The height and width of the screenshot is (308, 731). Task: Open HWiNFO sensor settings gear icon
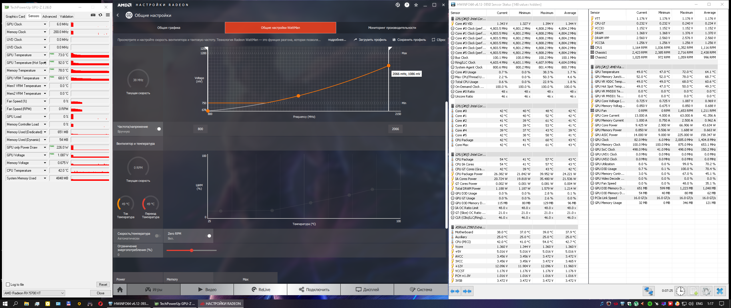706,291
